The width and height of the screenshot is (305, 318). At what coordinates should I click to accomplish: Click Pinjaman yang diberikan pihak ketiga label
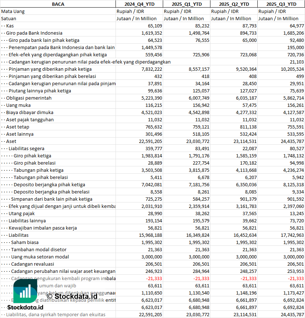click(x=50, y=69)
